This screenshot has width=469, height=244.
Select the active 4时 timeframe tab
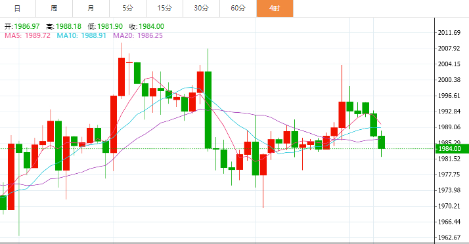click(275, 9)
